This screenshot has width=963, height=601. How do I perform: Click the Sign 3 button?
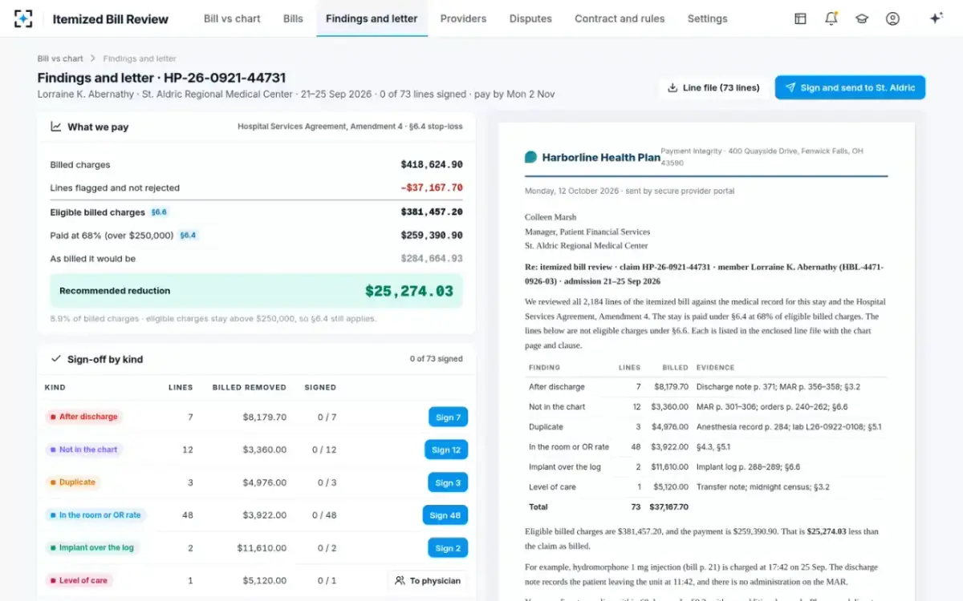click(448, 483)
